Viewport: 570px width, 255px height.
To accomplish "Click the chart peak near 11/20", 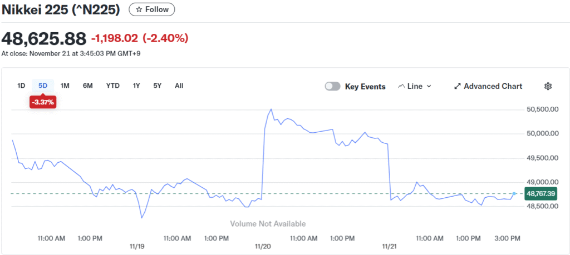I will click(271, 109).
